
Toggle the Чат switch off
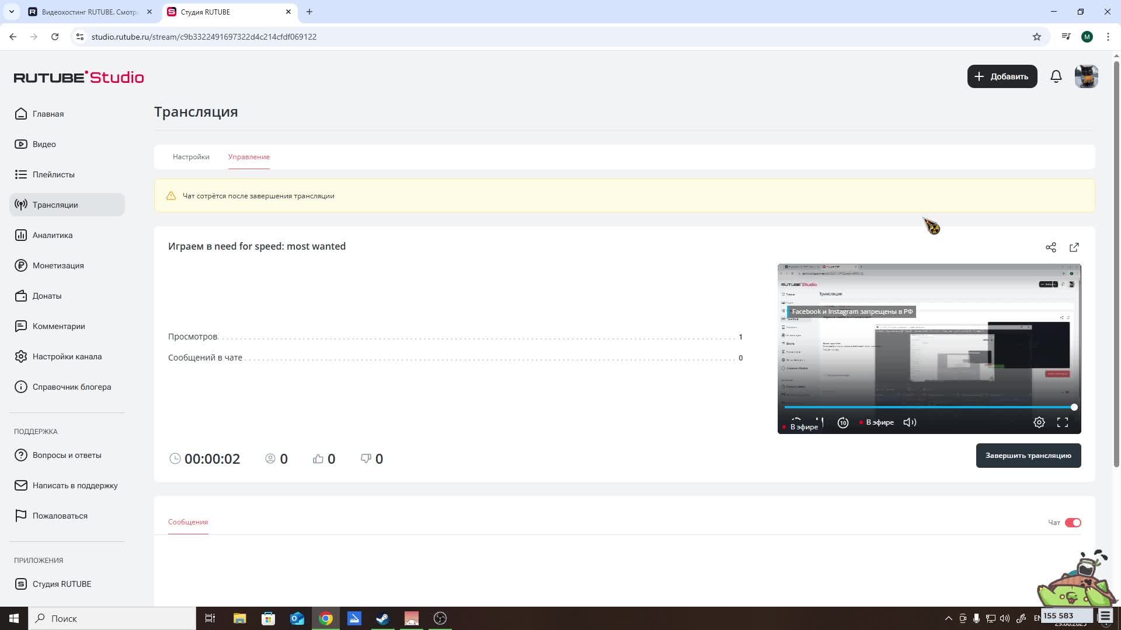(1073, 523)
